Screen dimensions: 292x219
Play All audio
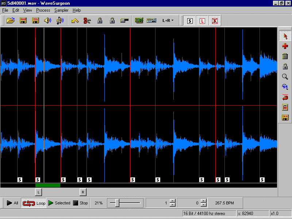[x=12, y=203]
